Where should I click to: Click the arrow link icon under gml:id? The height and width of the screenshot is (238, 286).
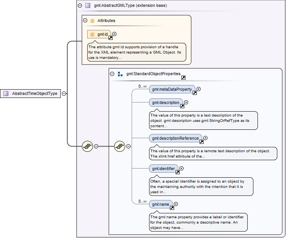point(111,38)
